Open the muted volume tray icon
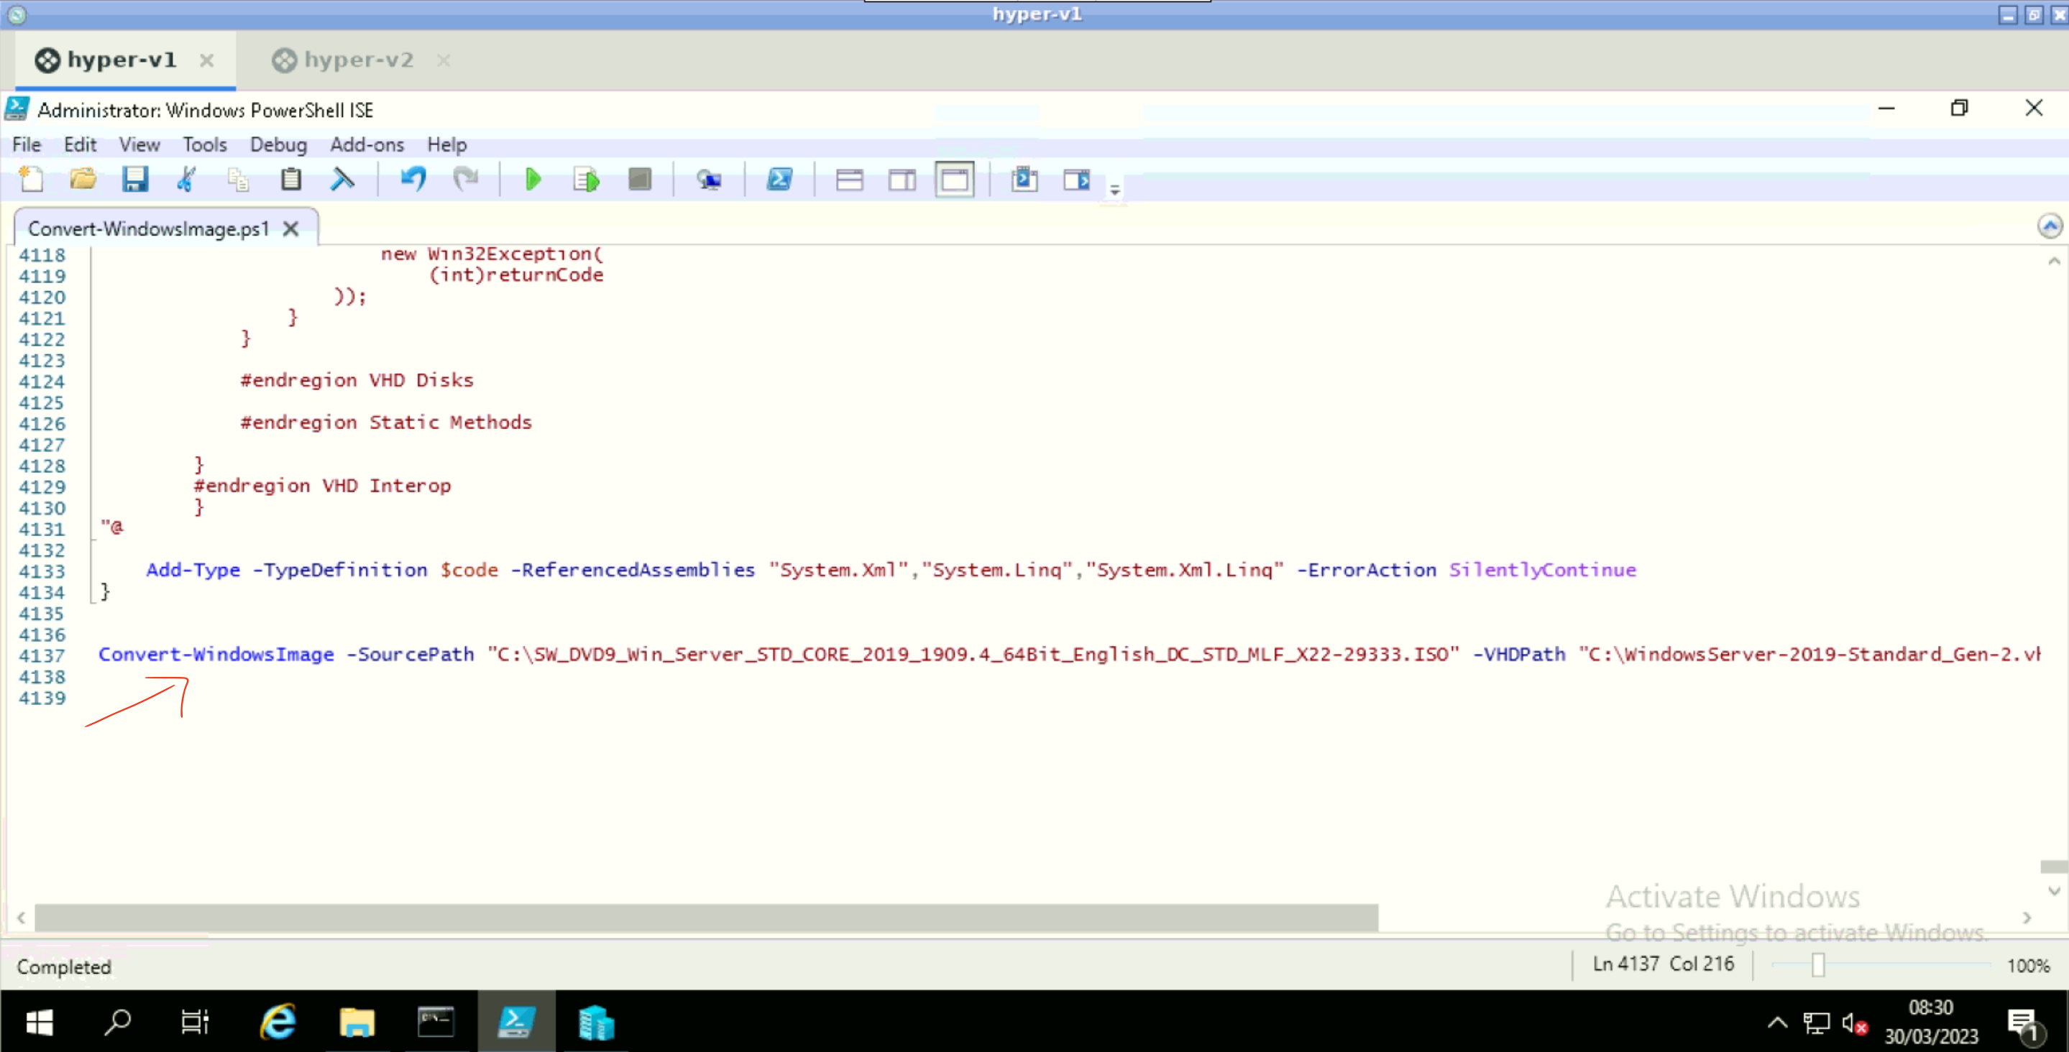This screenshot has height=1052, width=2069. click(x=1855, y=1023)
